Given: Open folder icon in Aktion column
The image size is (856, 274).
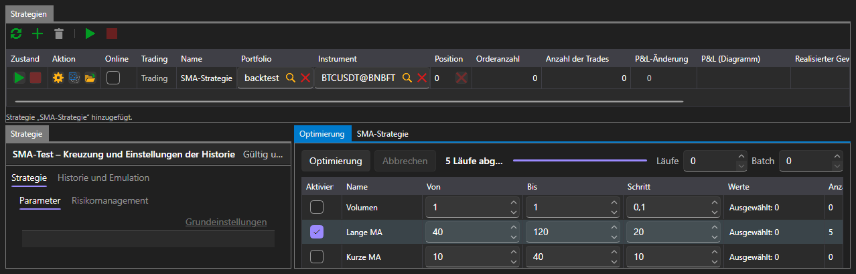Looking at the screenshot, I should coord(90,78).
